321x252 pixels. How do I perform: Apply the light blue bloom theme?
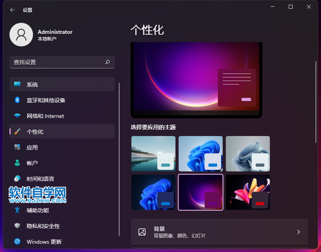point(201,154)
